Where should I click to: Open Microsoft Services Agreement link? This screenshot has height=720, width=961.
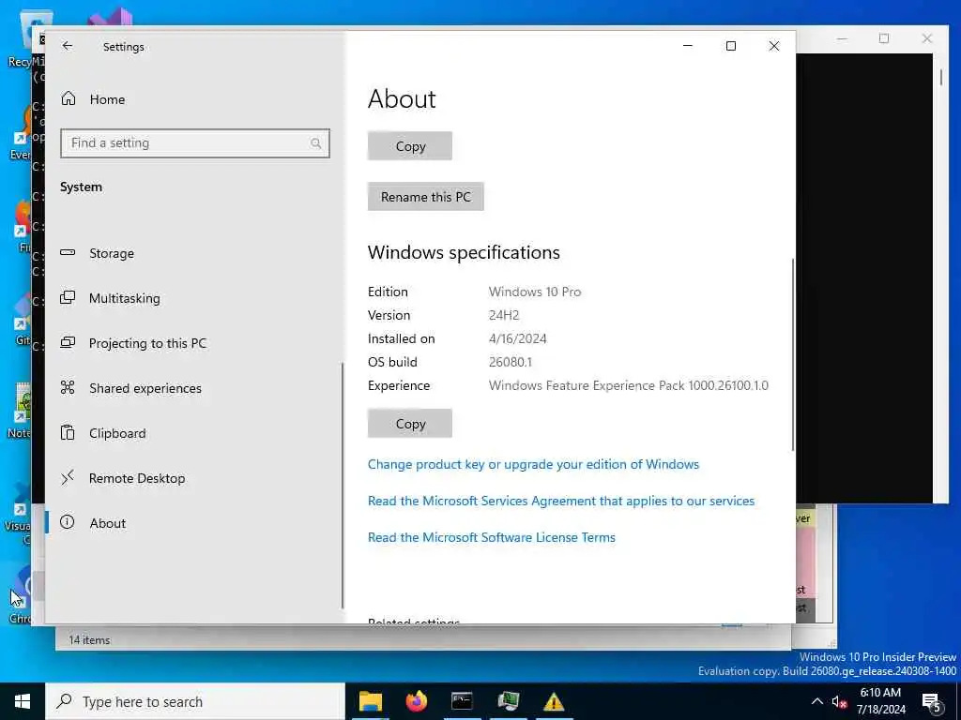pyautogui.click(x=561, y=501)
